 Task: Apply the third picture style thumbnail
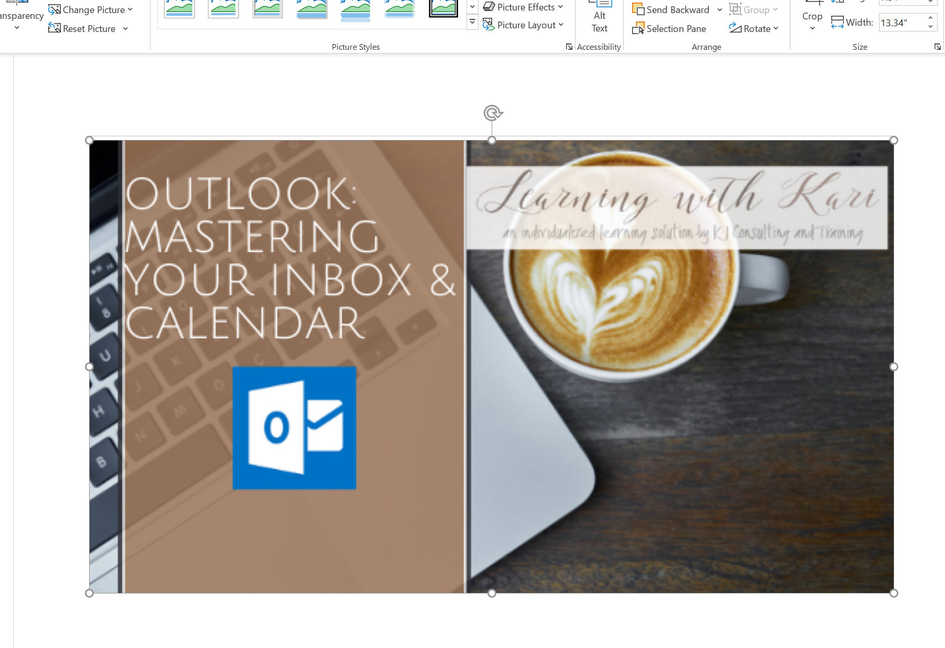point(267,9)
